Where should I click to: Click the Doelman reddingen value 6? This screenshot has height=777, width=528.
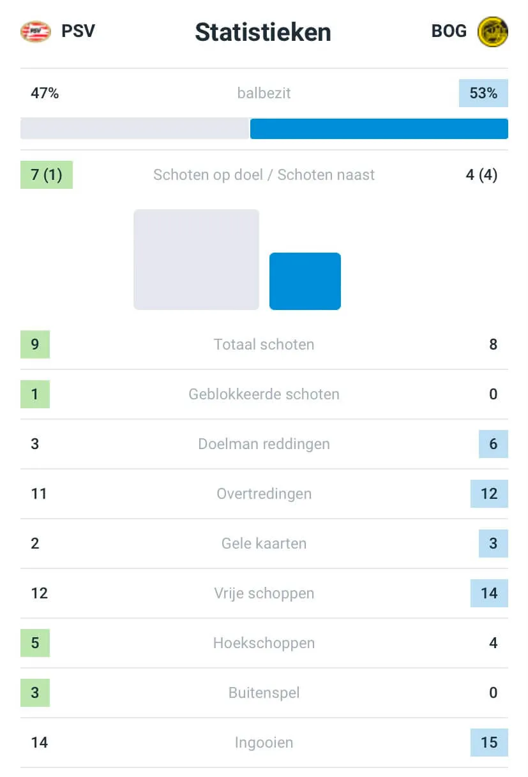[494, 444]
